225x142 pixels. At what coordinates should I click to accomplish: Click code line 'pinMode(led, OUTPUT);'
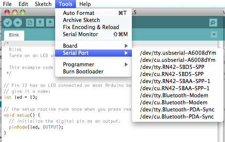(x=36, y=127)
